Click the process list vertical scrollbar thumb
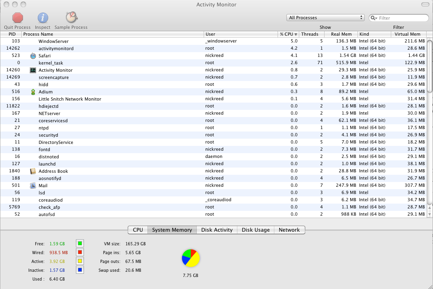This screenshot has height=289, width=433. click(429, 67)
